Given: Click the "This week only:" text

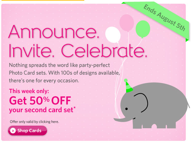Looking at the screenshot, I should click(29, 91).
